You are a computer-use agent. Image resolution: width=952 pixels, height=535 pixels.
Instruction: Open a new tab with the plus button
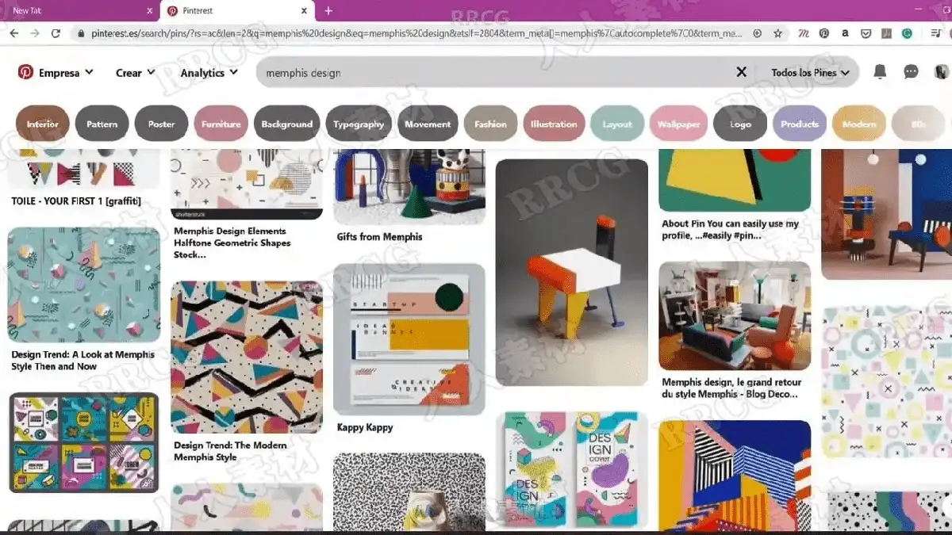328,10
